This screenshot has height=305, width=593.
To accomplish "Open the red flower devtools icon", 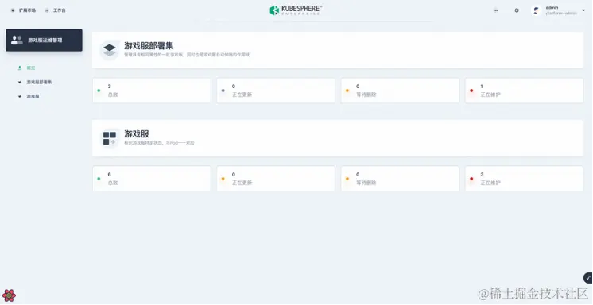I will 9,295.
